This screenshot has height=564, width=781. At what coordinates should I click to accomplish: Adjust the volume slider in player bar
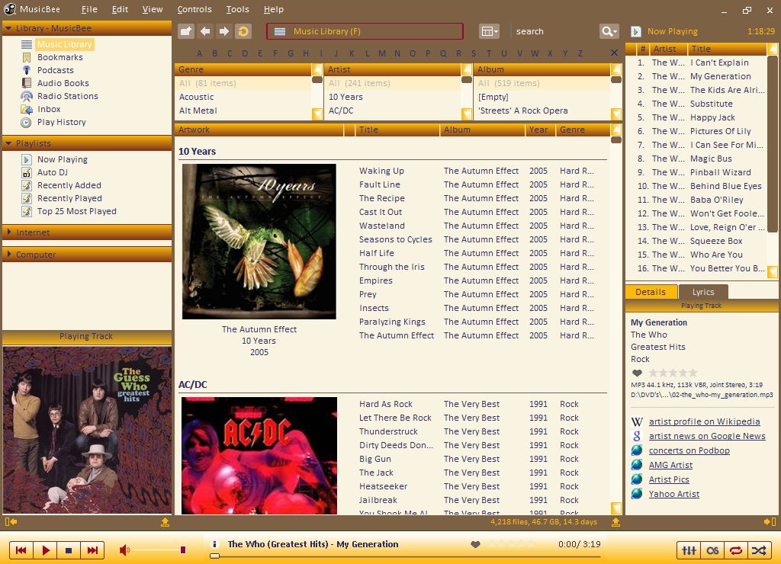click(159, 550)
